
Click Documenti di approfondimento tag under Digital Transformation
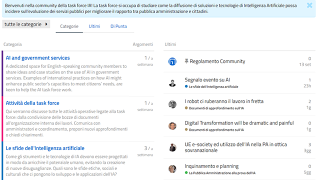coord(214,130)
